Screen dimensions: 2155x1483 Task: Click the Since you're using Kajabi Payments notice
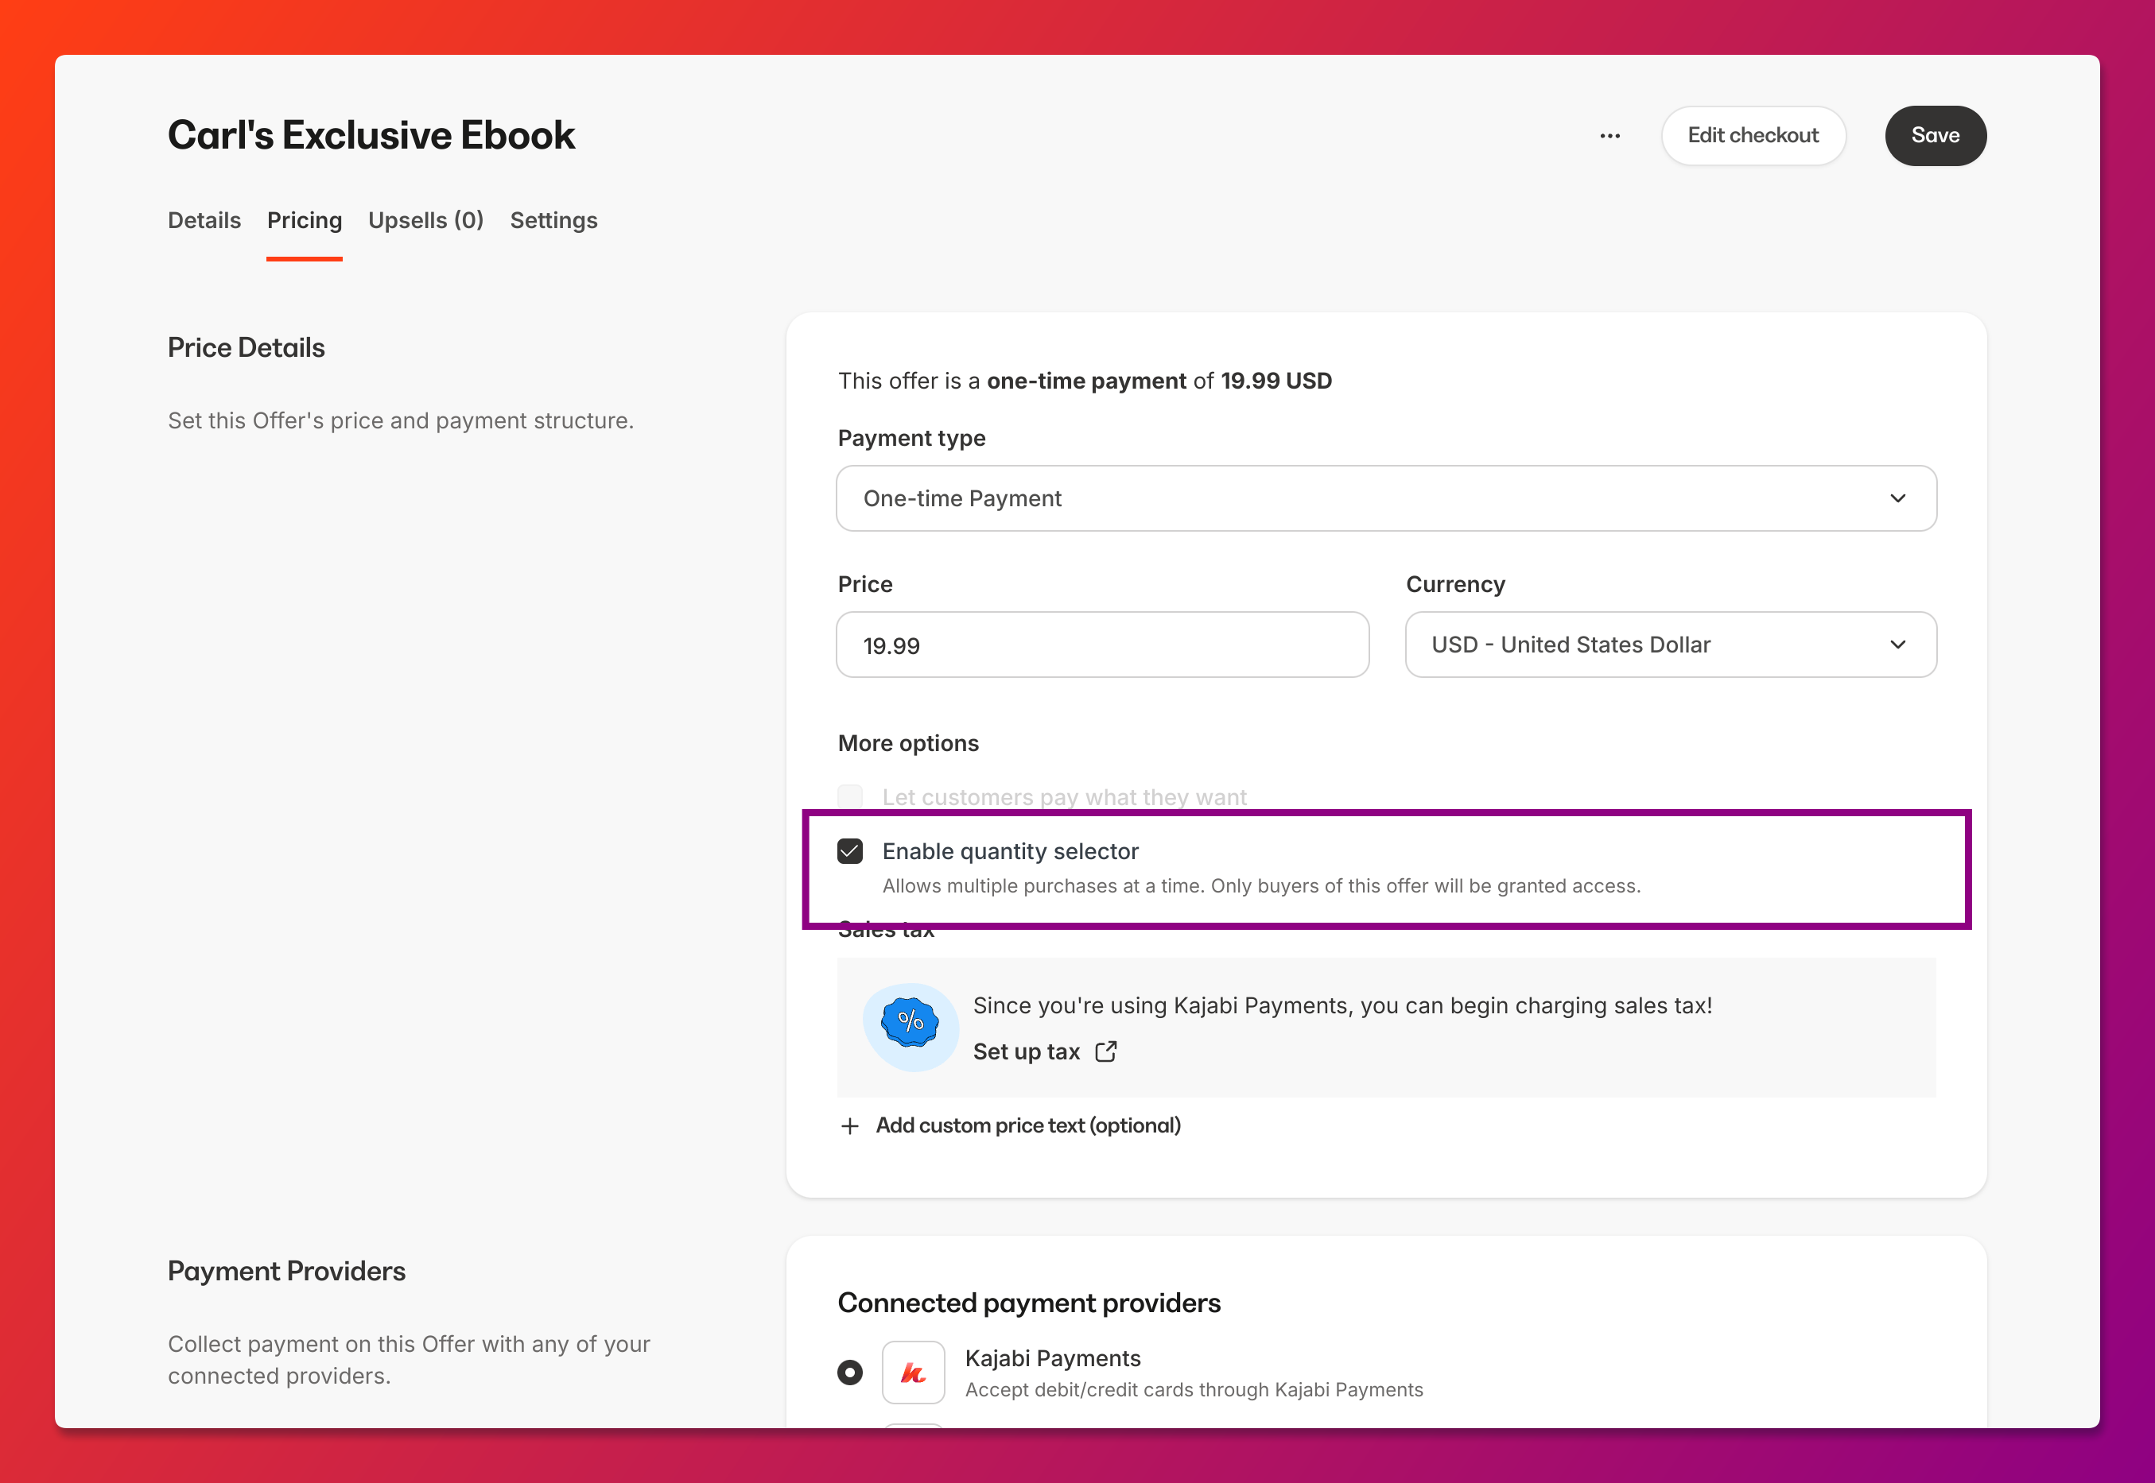[x=1342, y=1005]
